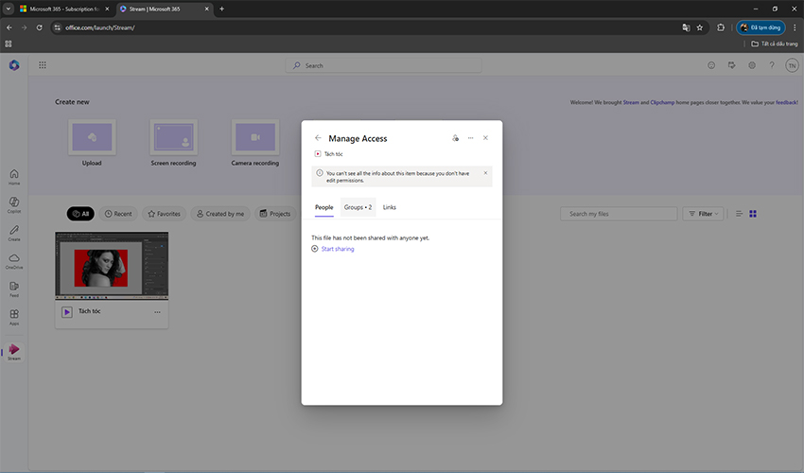Open a new browser tab
804x473 pixels.
(221, 9)
